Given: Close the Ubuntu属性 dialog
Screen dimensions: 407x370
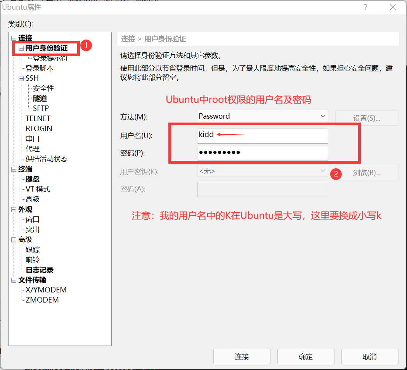Looking at the screenshot, I should (393, 7).
